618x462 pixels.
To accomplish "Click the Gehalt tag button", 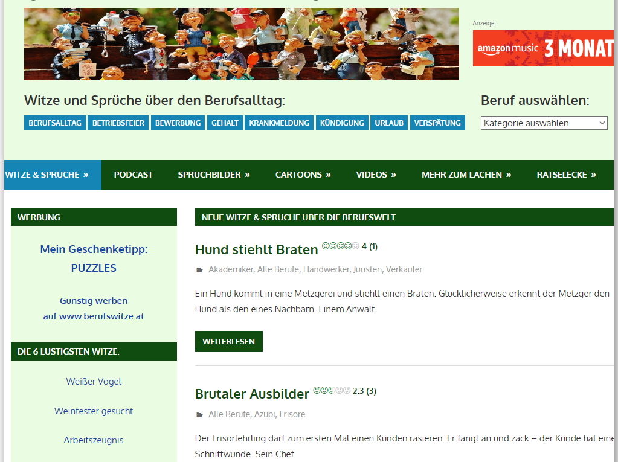I will (225, 123).
